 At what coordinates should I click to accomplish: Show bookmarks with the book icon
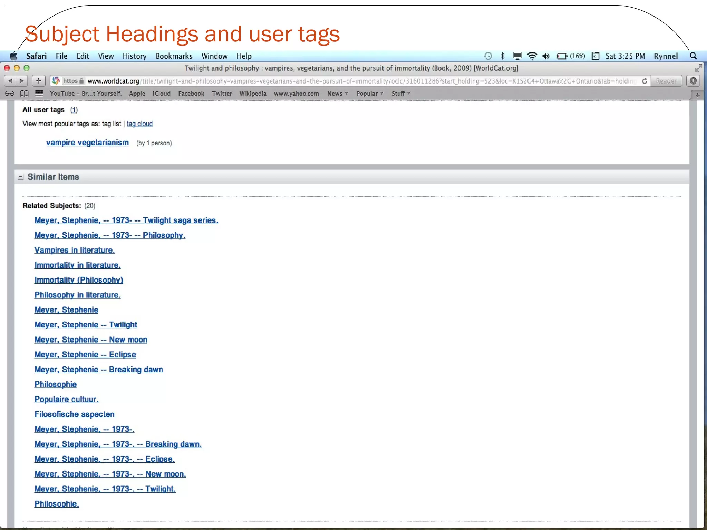coord(24,94)
